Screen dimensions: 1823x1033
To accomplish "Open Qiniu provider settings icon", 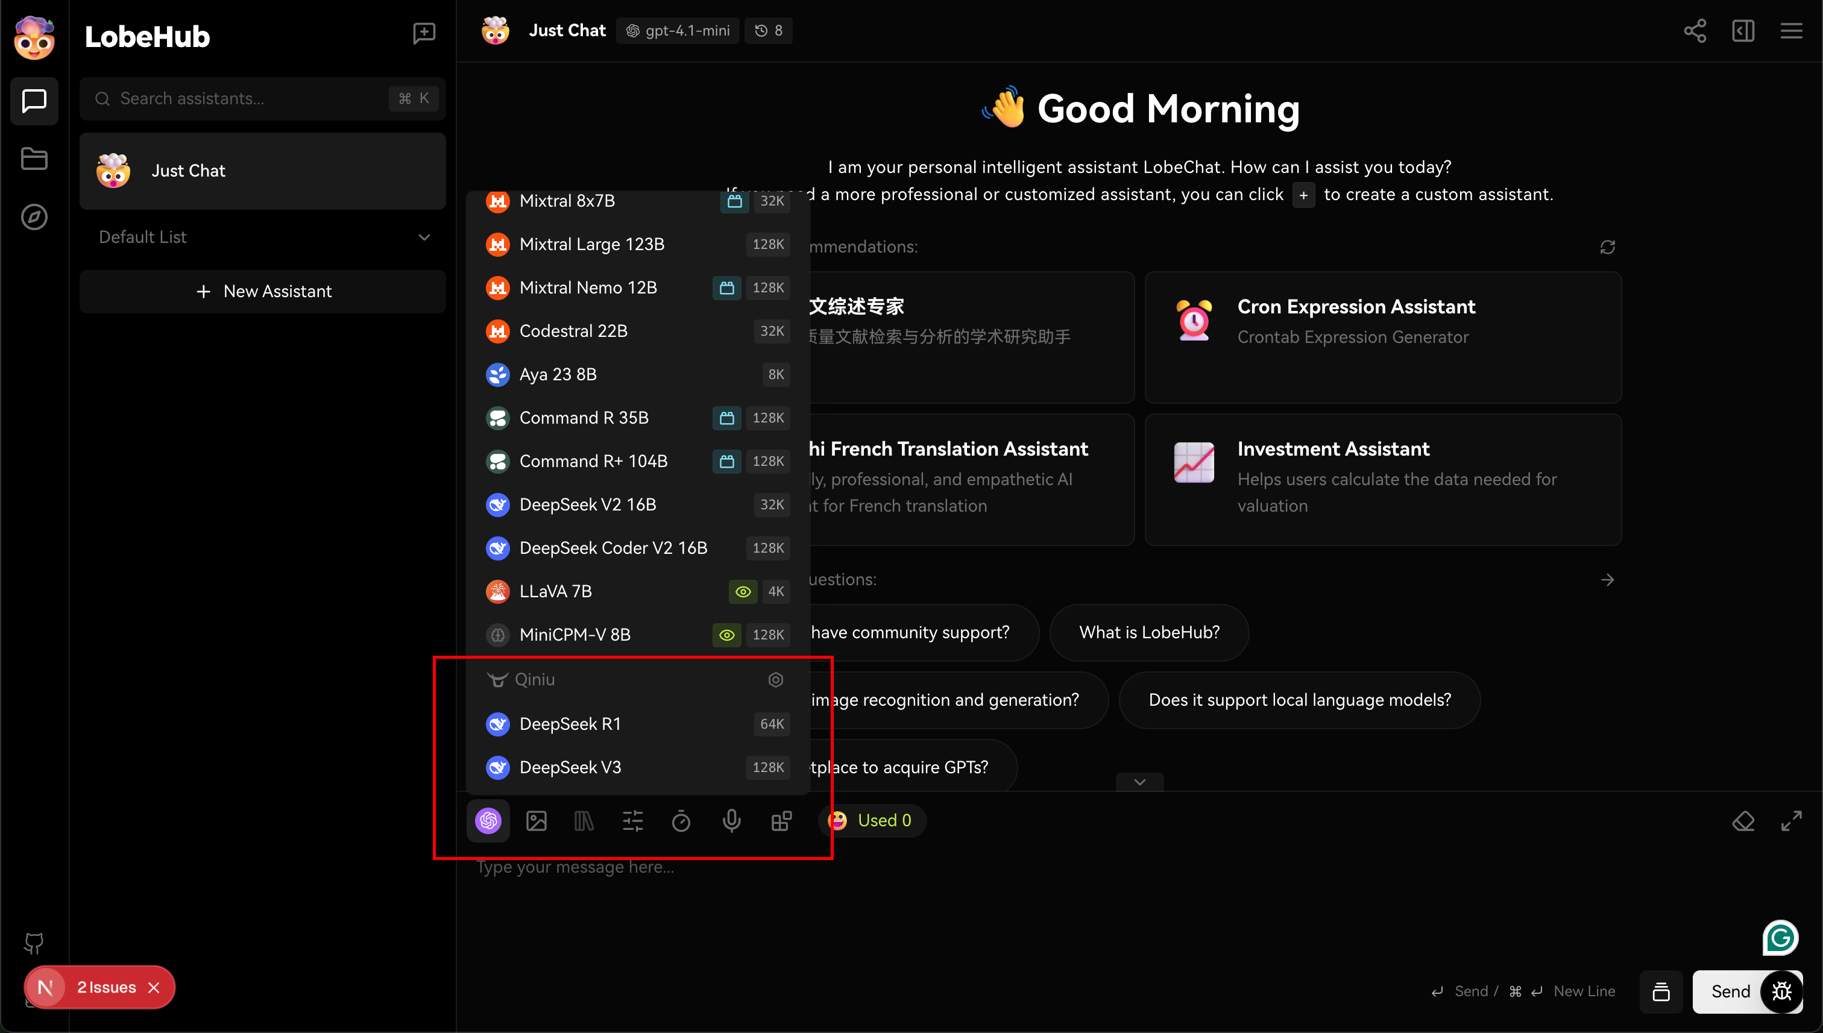I will pos(776,680).
